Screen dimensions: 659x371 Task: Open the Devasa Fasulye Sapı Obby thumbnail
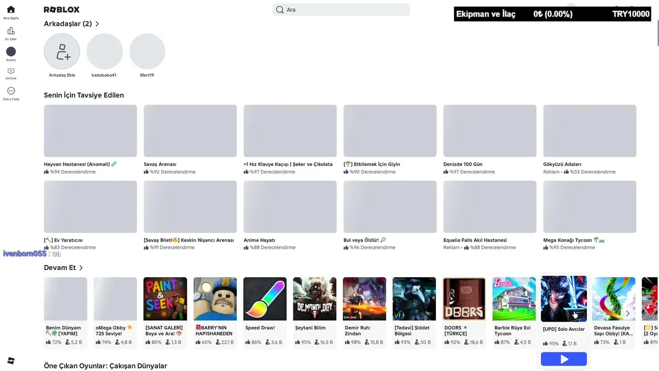[x=614, y=299]
